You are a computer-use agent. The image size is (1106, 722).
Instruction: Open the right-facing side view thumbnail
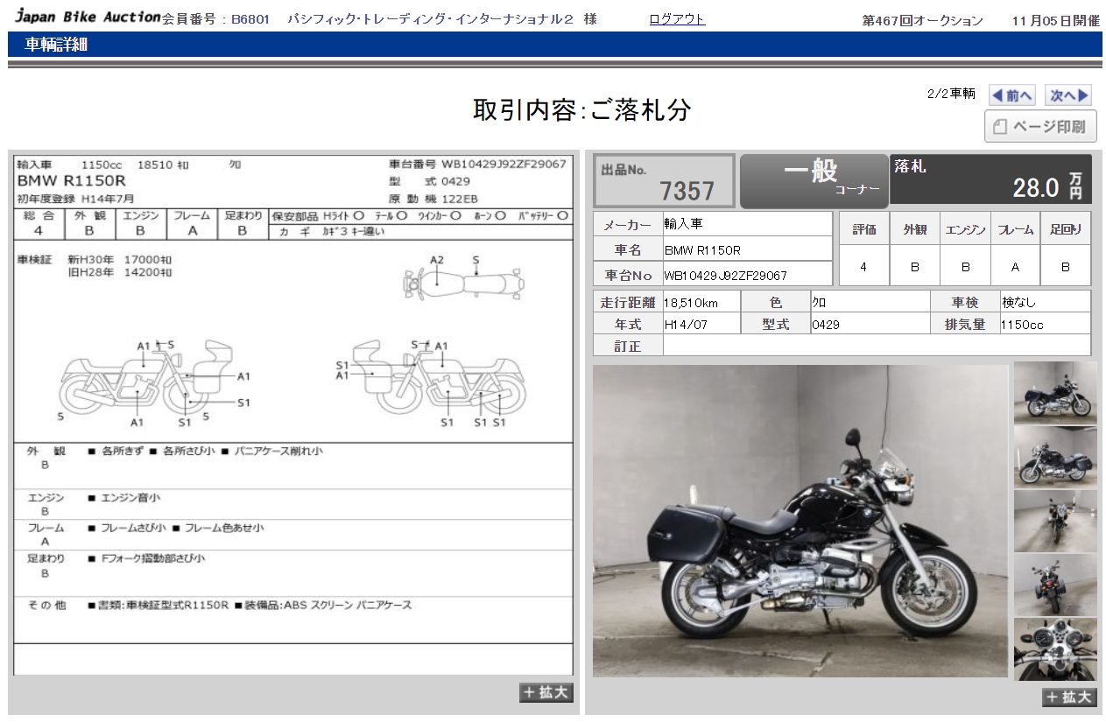click(1055, 393)
